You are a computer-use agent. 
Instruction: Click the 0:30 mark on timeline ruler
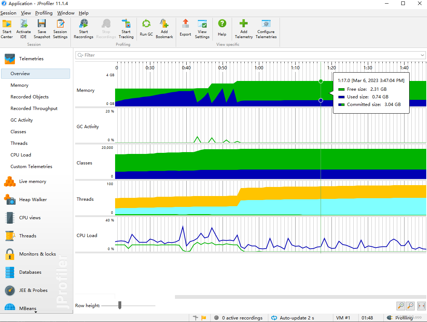(x=150, y=68)
